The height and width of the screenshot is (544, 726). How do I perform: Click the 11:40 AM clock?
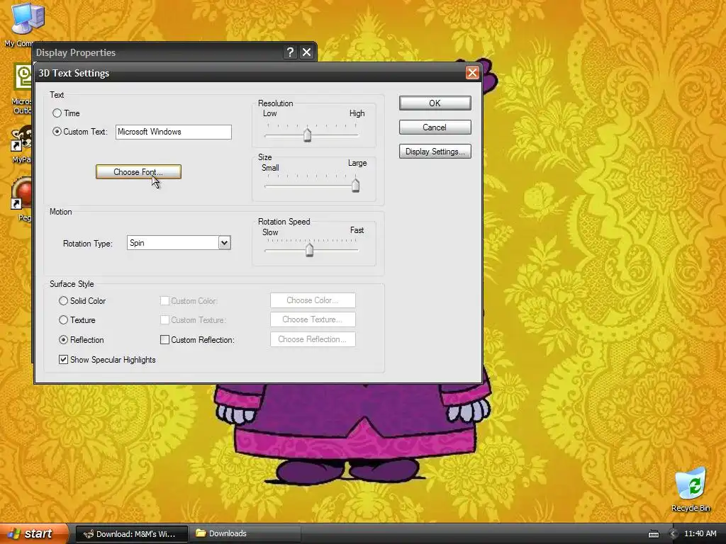(x=700, y=533)
